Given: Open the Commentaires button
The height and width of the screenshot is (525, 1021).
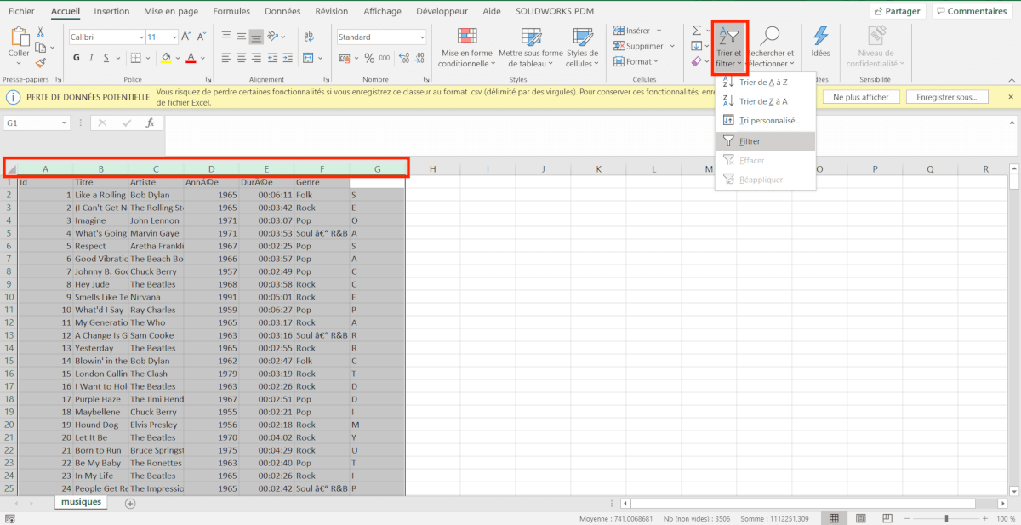Looking at the screenshot, I should coord(971,11).
